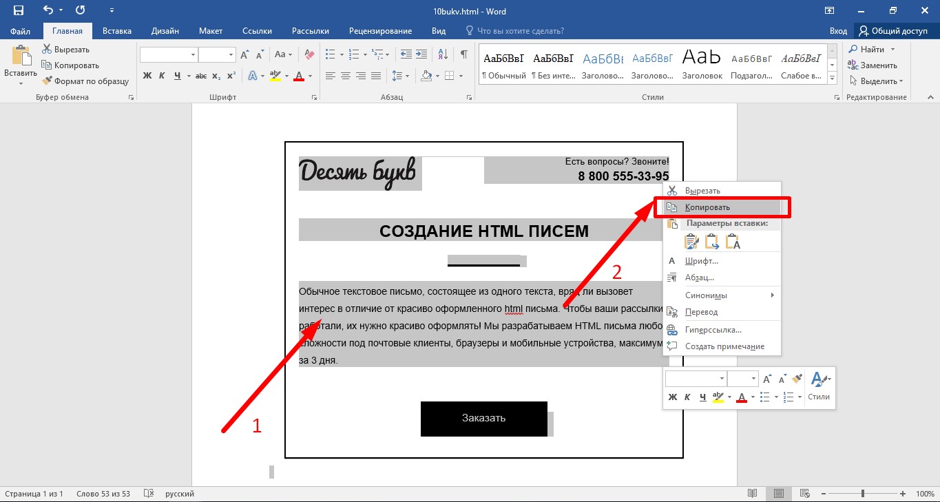Click Заменить in the editing group
The image size is (940, 502).
[873, 65]
